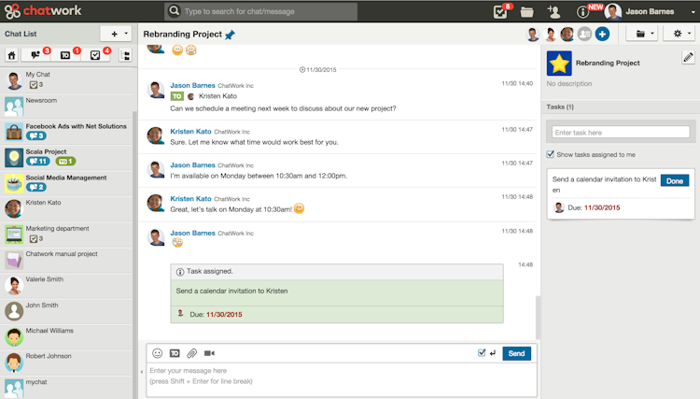View member list gray contact icon

(584, 34)
